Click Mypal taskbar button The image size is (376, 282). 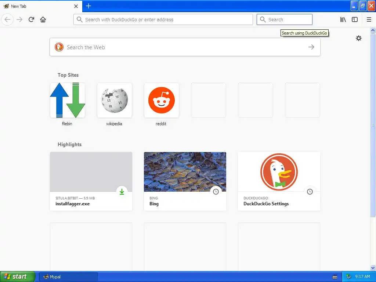(x=68, y=277)
